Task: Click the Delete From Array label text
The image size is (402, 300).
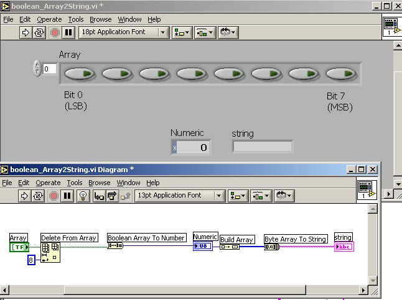Action: [x=68, y=238]
